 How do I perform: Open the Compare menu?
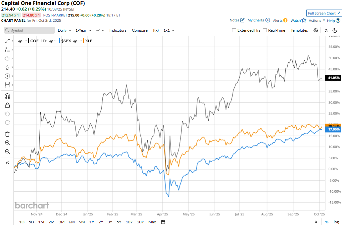pyautogui.click(x=140, y=30)
